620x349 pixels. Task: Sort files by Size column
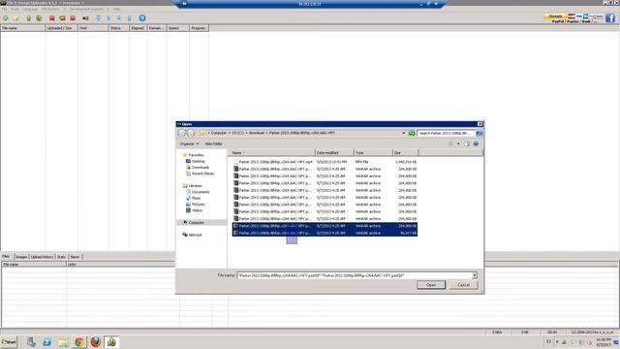pyautogui.click(x=405, y=153)
